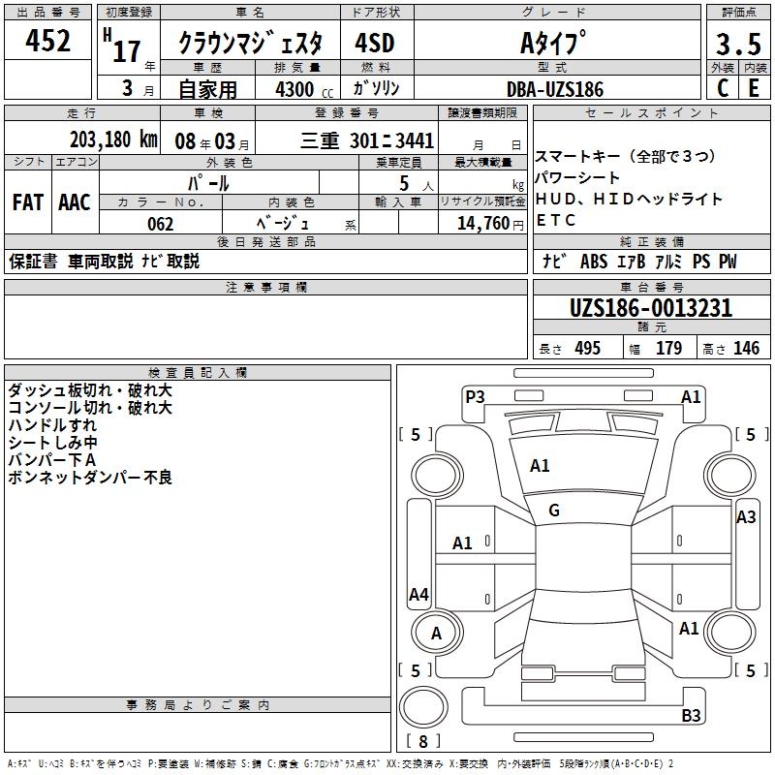Click the displacement value 4300 cc

[x=304, y=89]
